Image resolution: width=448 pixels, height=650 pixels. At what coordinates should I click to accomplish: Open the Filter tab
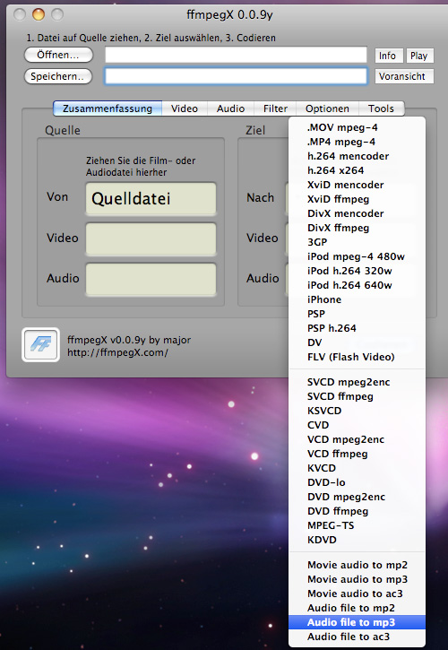[x=275, y=108]
